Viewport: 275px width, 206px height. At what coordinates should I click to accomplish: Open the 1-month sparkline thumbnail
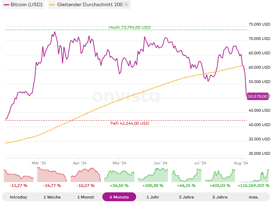(86, 176)
